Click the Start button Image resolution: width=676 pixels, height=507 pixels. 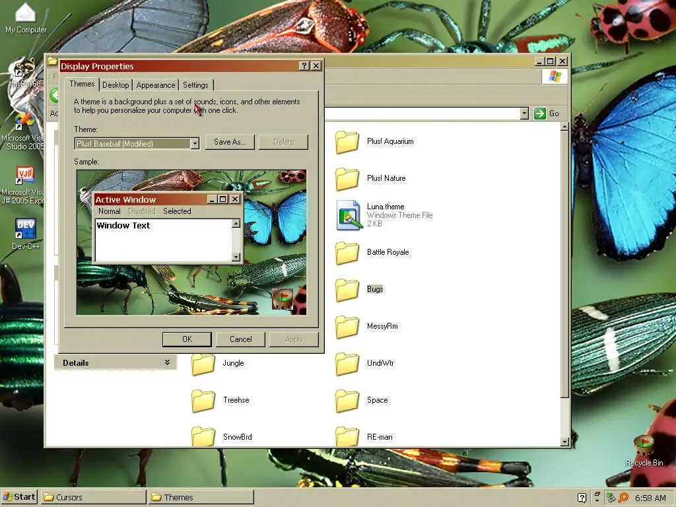[x=19, y=497]
